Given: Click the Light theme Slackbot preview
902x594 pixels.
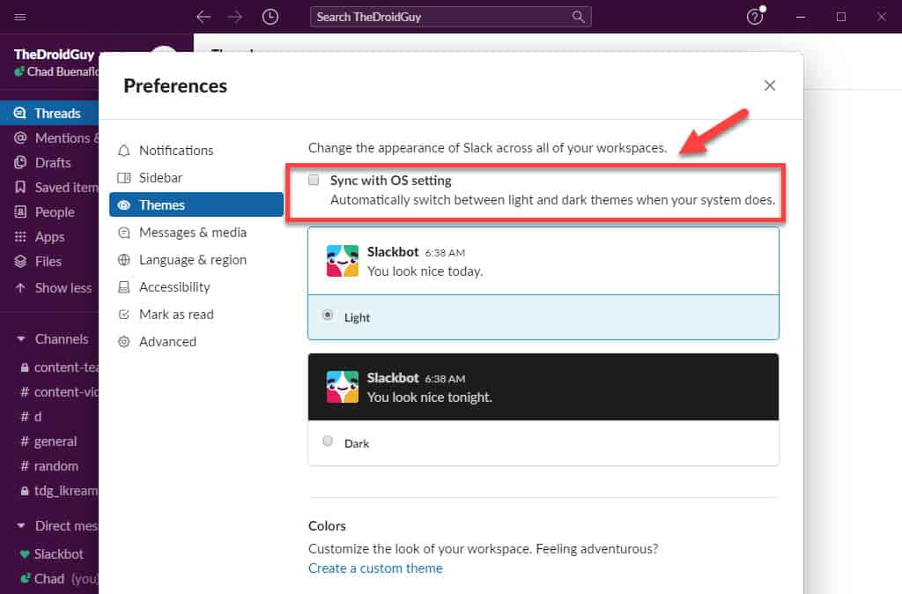Looking at the screenshot, I should 543,262.
